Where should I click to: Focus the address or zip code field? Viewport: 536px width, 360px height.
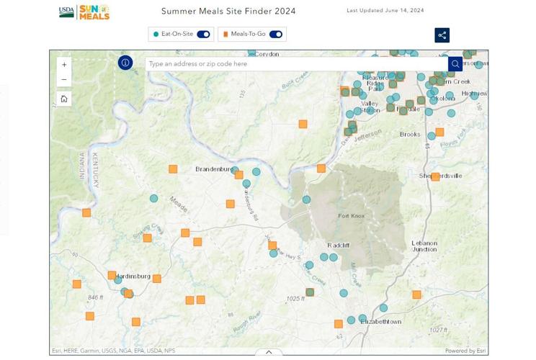(296, 64)
